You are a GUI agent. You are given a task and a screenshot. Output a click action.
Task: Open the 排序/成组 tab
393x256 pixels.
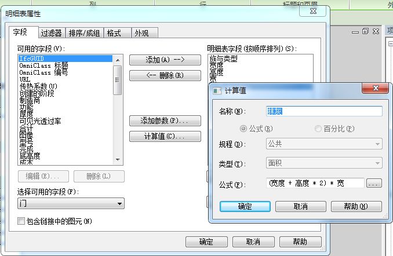pos(85,33)
